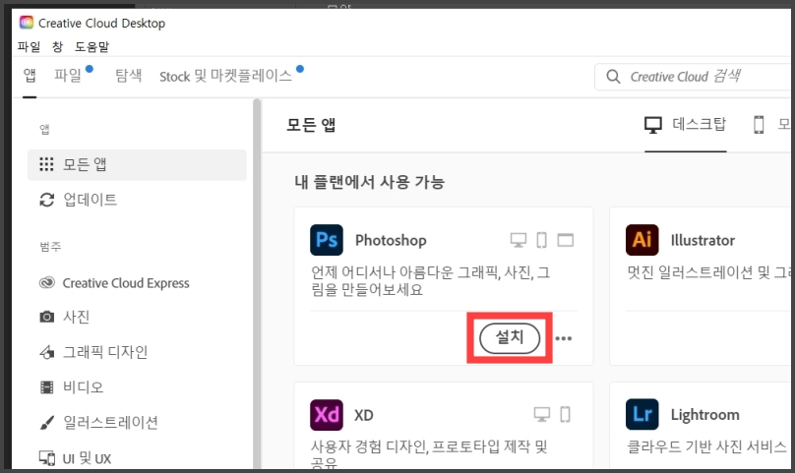Viewport: 795px width, 473px height.
Task: Click XD's desktop platform icon
Action: (x=542, y=414)
